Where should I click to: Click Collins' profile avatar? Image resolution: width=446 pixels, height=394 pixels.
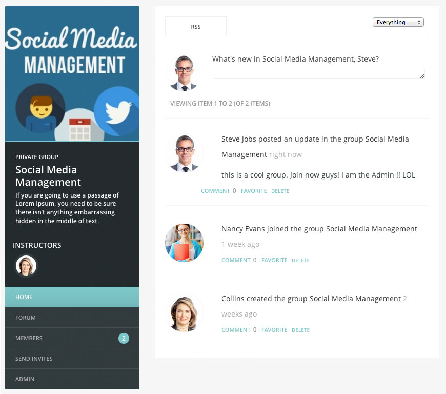pyautogui.click(x=184, y=312)
